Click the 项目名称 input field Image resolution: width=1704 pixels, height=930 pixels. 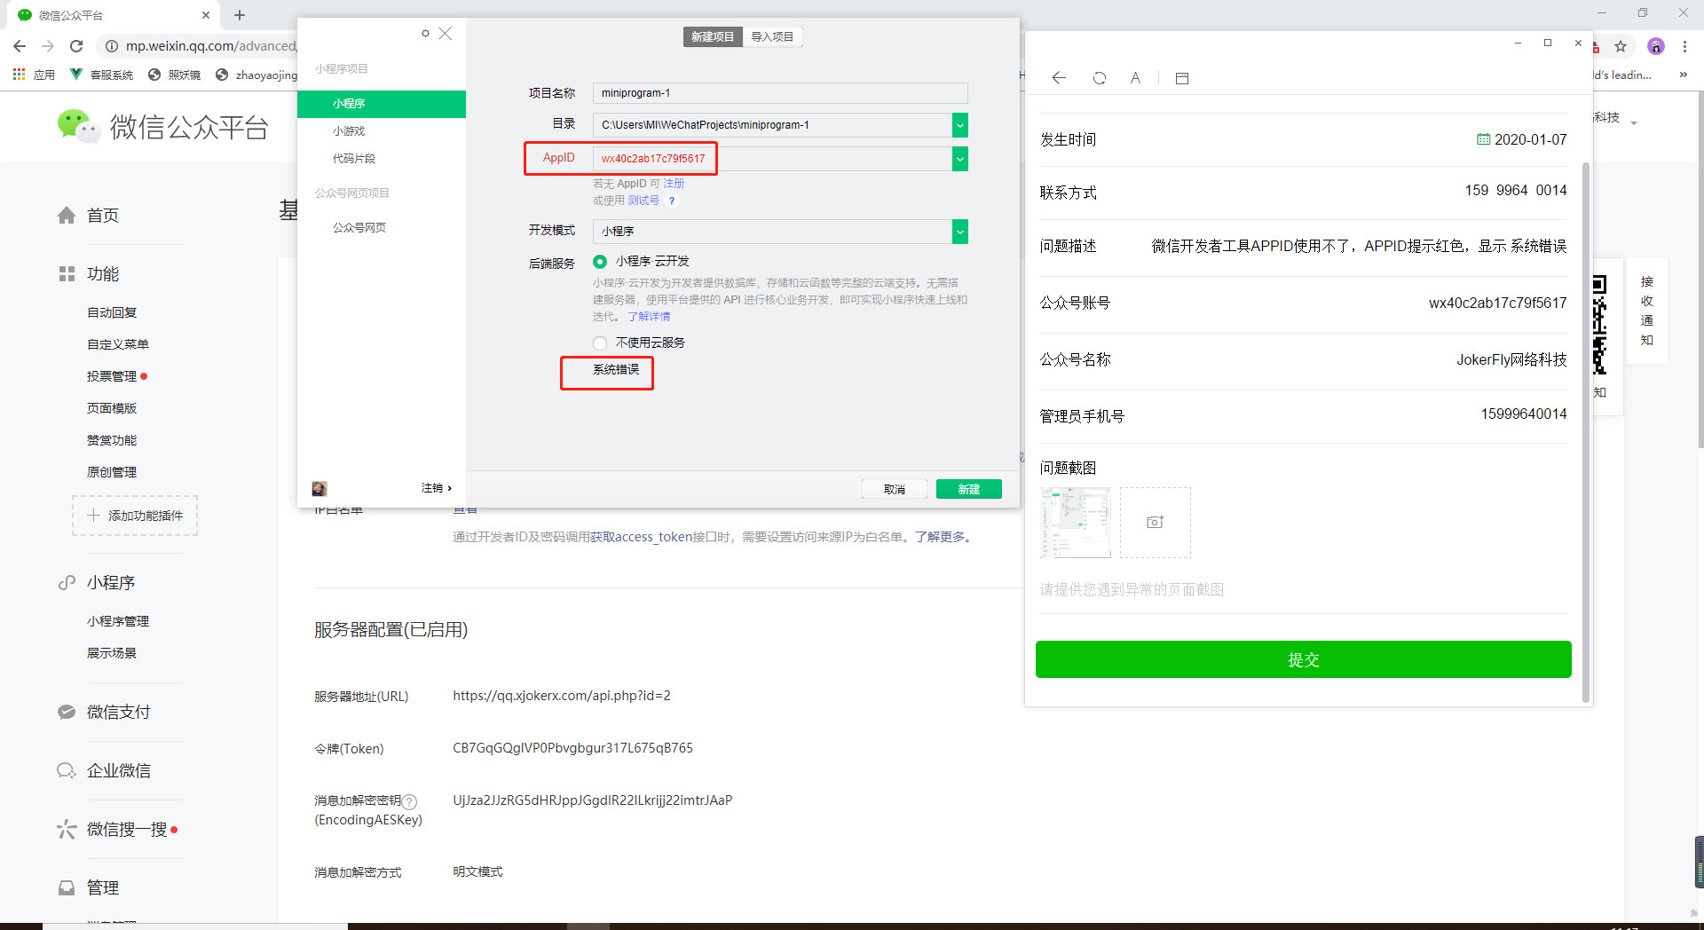point(780,93)
